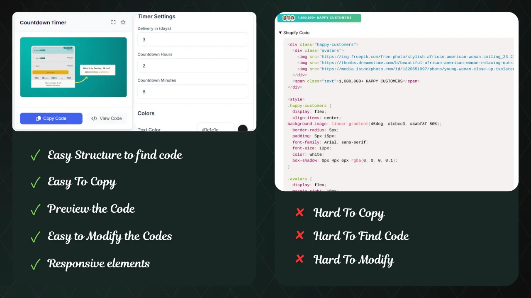Click the "background-image: linear-gradient" code line
The width and height of the screenshot is (531, 298).
coord(365,124)
